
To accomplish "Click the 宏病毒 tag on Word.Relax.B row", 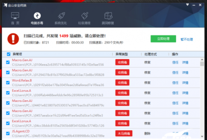I will pyautogui.click(x=122, y=83).
